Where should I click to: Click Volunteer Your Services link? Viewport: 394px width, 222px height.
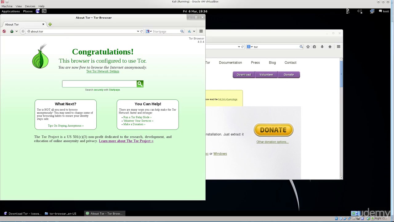(138, 121)
